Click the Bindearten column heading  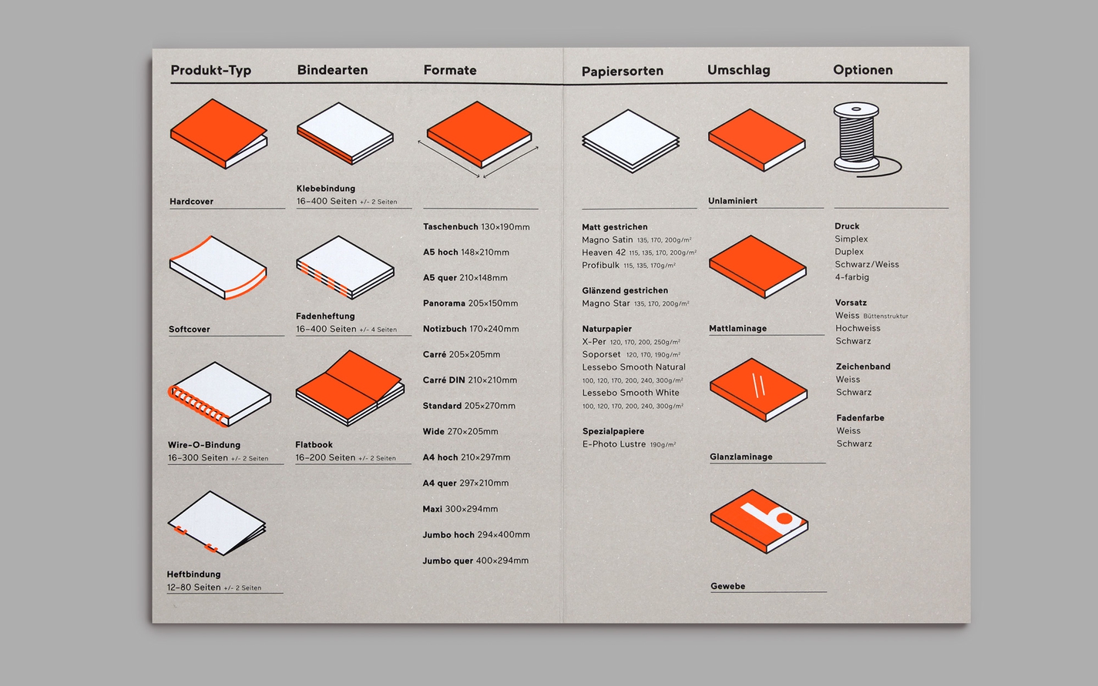tap(332, 70)
